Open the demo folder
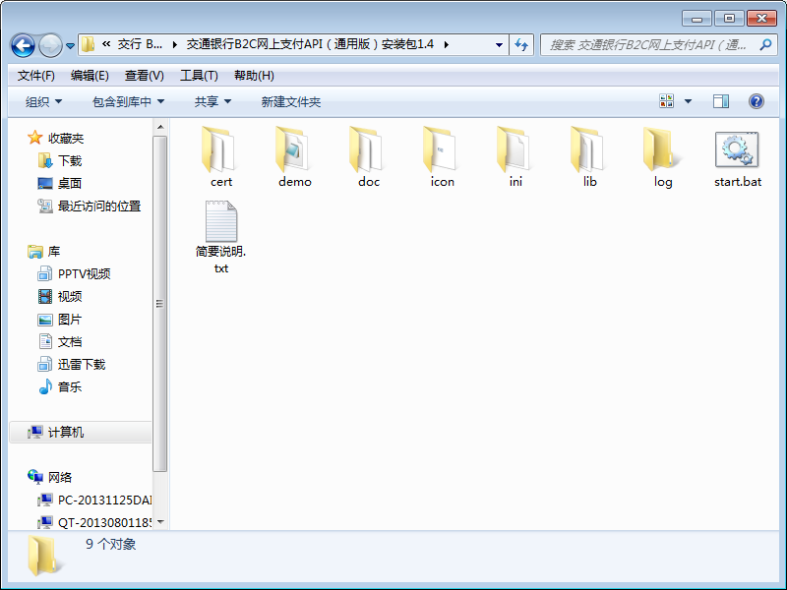This screenshot has height=590, width=787. [294, 157]
